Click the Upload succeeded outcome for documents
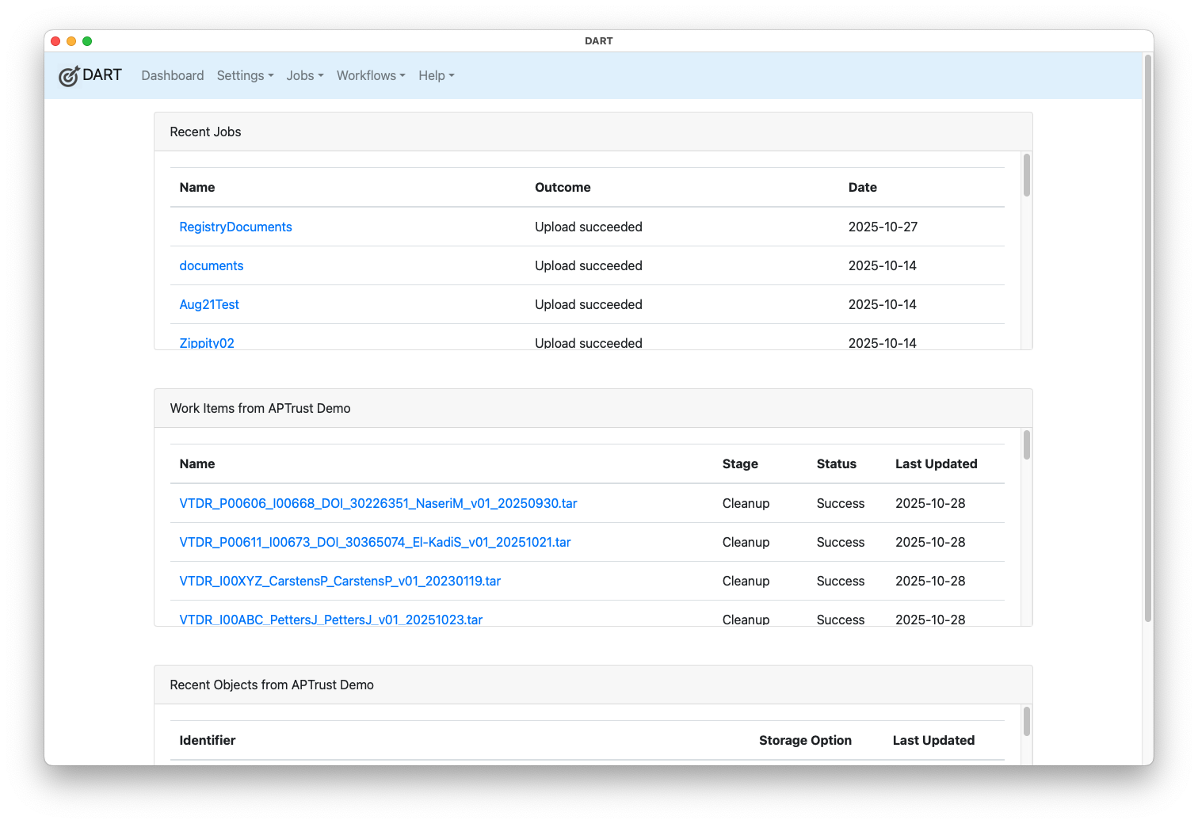This screenshot has height=824, width=1198. [589, 265]
